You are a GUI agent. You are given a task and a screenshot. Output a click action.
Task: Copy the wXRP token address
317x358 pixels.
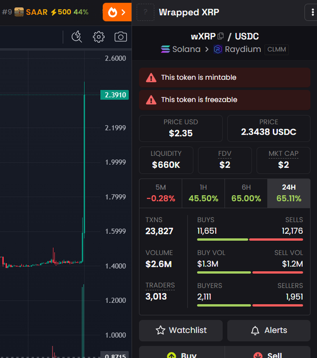click(x=220, y=36)
